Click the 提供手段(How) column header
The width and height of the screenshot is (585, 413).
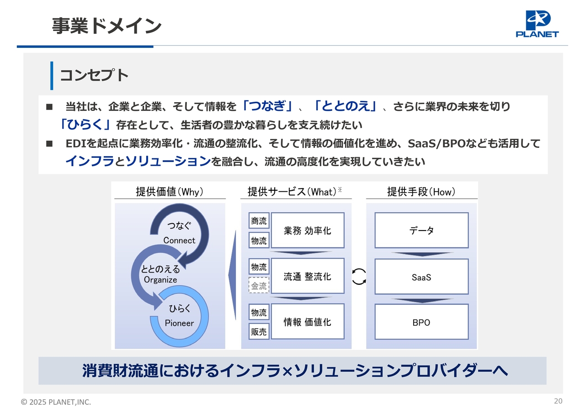(x=421, y=192)
